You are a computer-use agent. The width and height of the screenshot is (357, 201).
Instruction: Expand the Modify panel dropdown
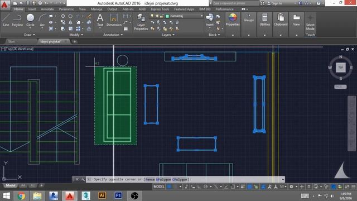tap(76, 35)
